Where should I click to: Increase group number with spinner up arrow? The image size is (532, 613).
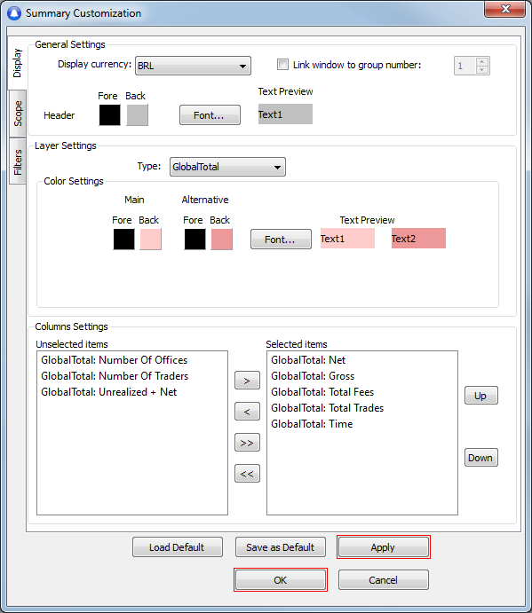coord(482,61)
